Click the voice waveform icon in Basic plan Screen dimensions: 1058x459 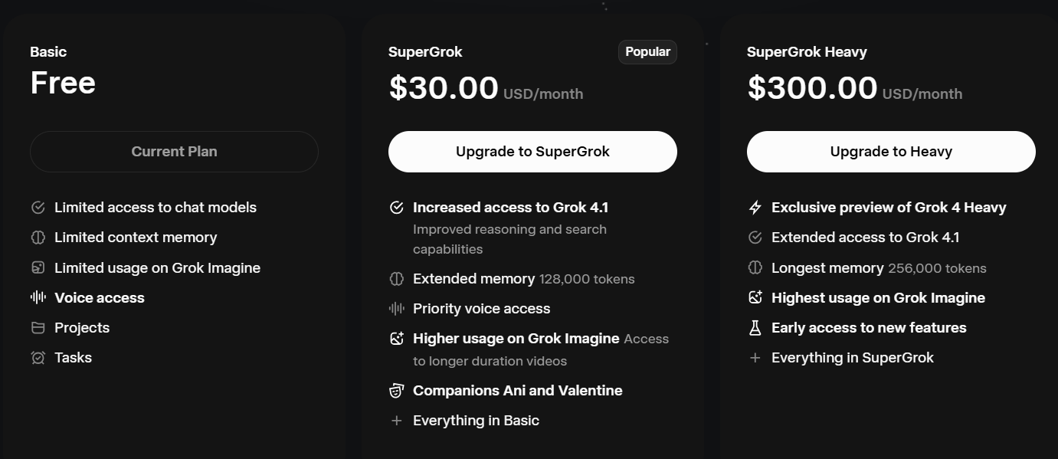(38, 298)
